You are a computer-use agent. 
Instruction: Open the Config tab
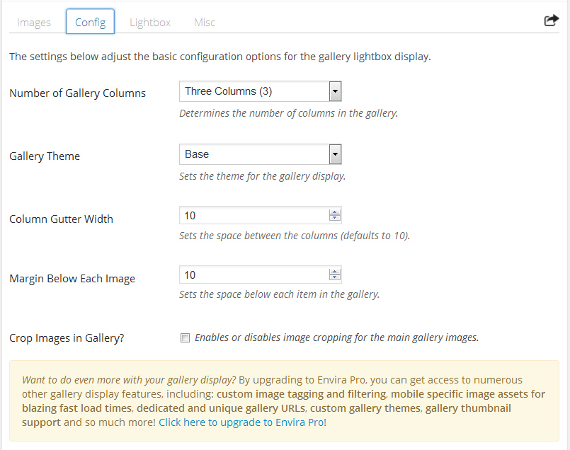pyautogui.click(x=90, y=22)
